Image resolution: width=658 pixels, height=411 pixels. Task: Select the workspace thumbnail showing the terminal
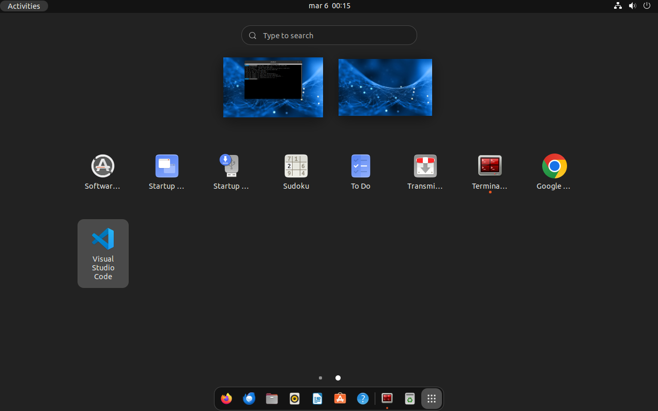(273, 87)
